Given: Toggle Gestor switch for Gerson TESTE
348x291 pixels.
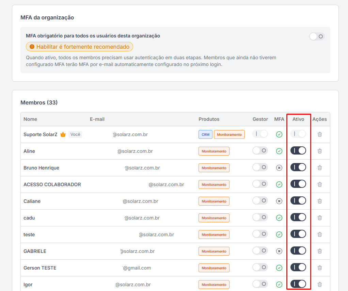Looking at the screenshot, I should (x=260, y=267).
